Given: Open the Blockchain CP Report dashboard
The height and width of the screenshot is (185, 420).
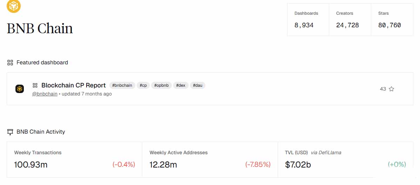Looking at the screenshot, I should pyautogui.click(x=73, y=85).
